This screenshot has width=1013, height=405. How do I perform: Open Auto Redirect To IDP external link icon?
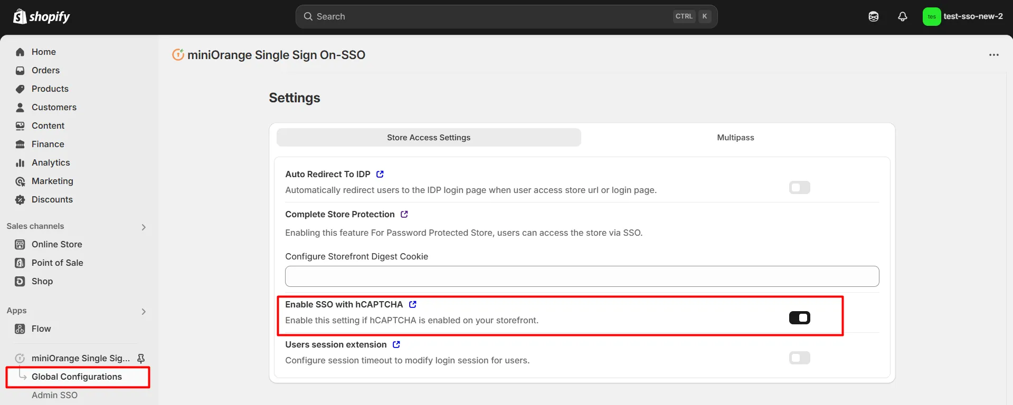point(380,174)
